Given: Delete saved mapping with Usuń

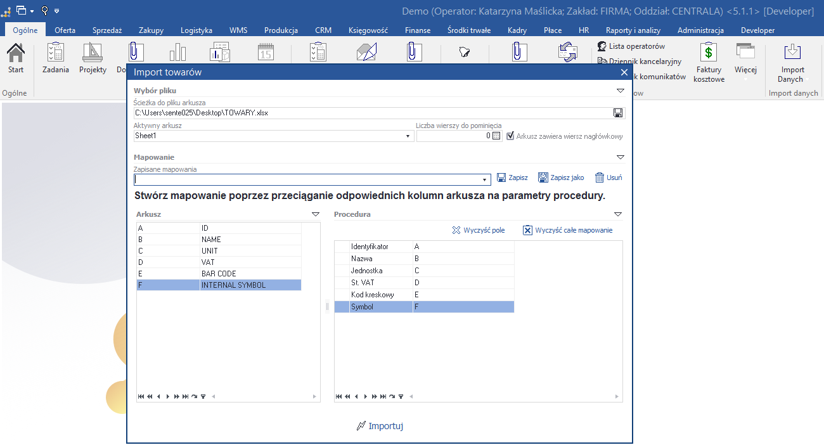Looking at the screenshot, I should [608, 177].
